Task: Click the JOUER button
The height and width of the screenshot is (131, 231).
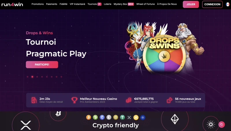Action: 191,4
